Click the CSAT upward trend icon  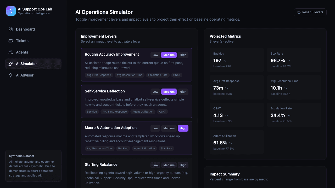coord(226,116)
